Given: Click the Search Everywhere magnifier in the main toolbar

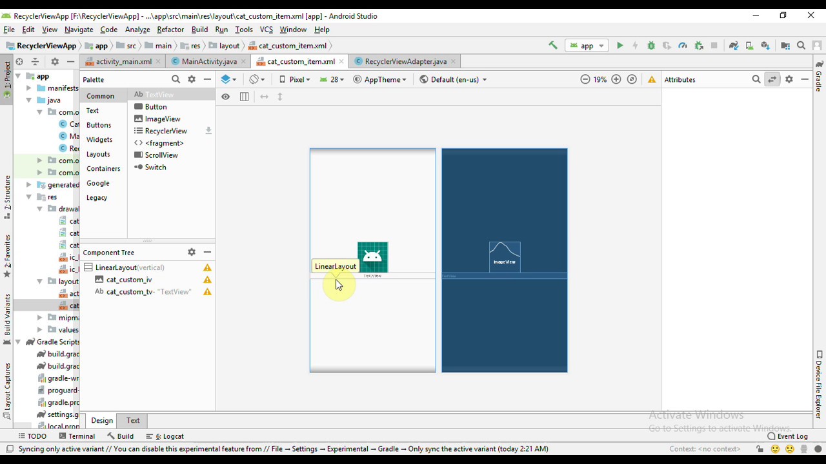Looking at the screenshot, I should 801,45.
